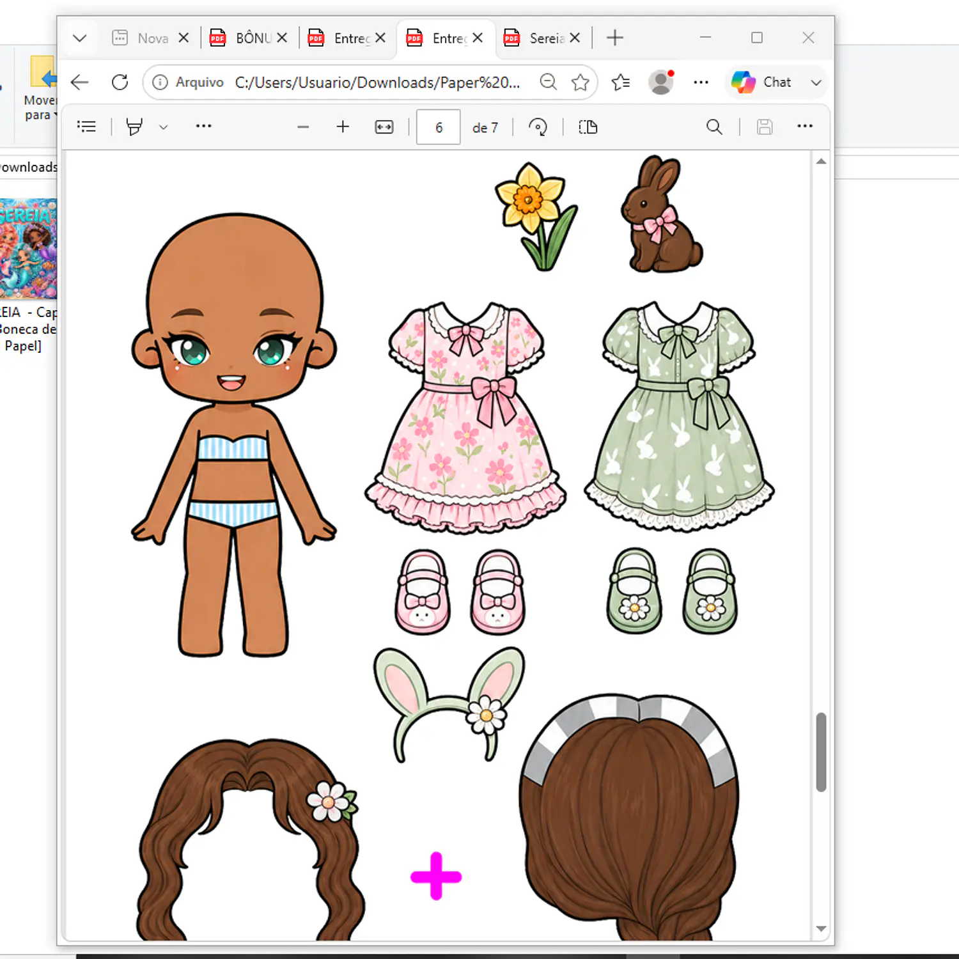Switch the page view layout
959x959 pixels.
click(588, 127)
